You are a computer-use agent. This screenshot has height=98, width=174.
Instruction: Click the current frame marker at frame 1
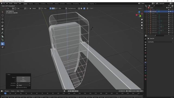click(5, 93)
